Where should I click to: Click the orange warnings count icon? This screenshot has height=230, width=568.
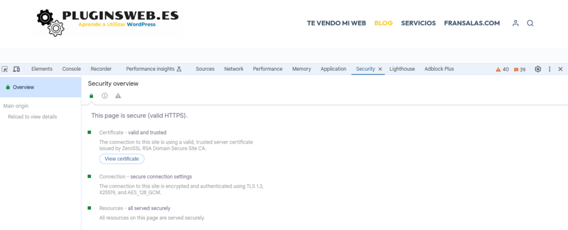[x=503, y=69]
